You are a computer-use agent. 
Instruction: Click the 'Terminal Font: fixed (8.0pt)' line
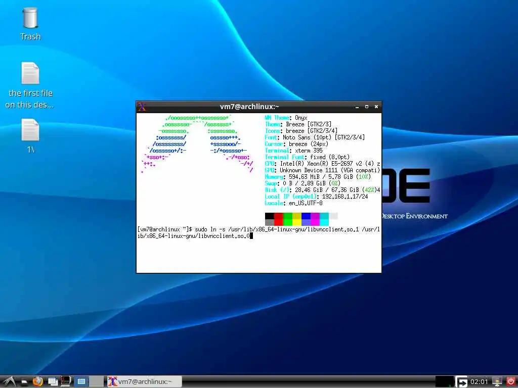(x=307, y=158)
